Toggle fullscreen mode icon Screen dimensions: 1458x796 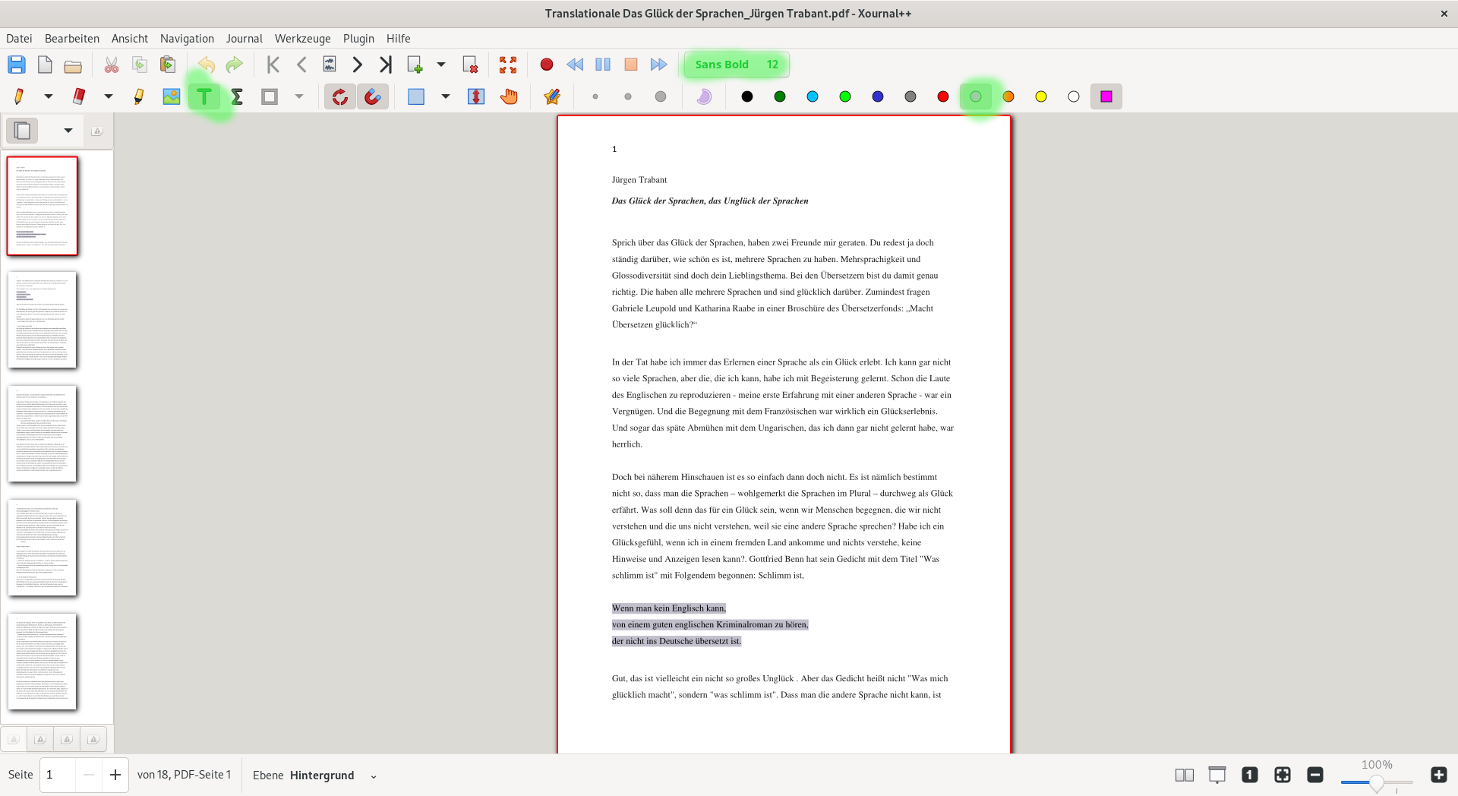[508, 65]
